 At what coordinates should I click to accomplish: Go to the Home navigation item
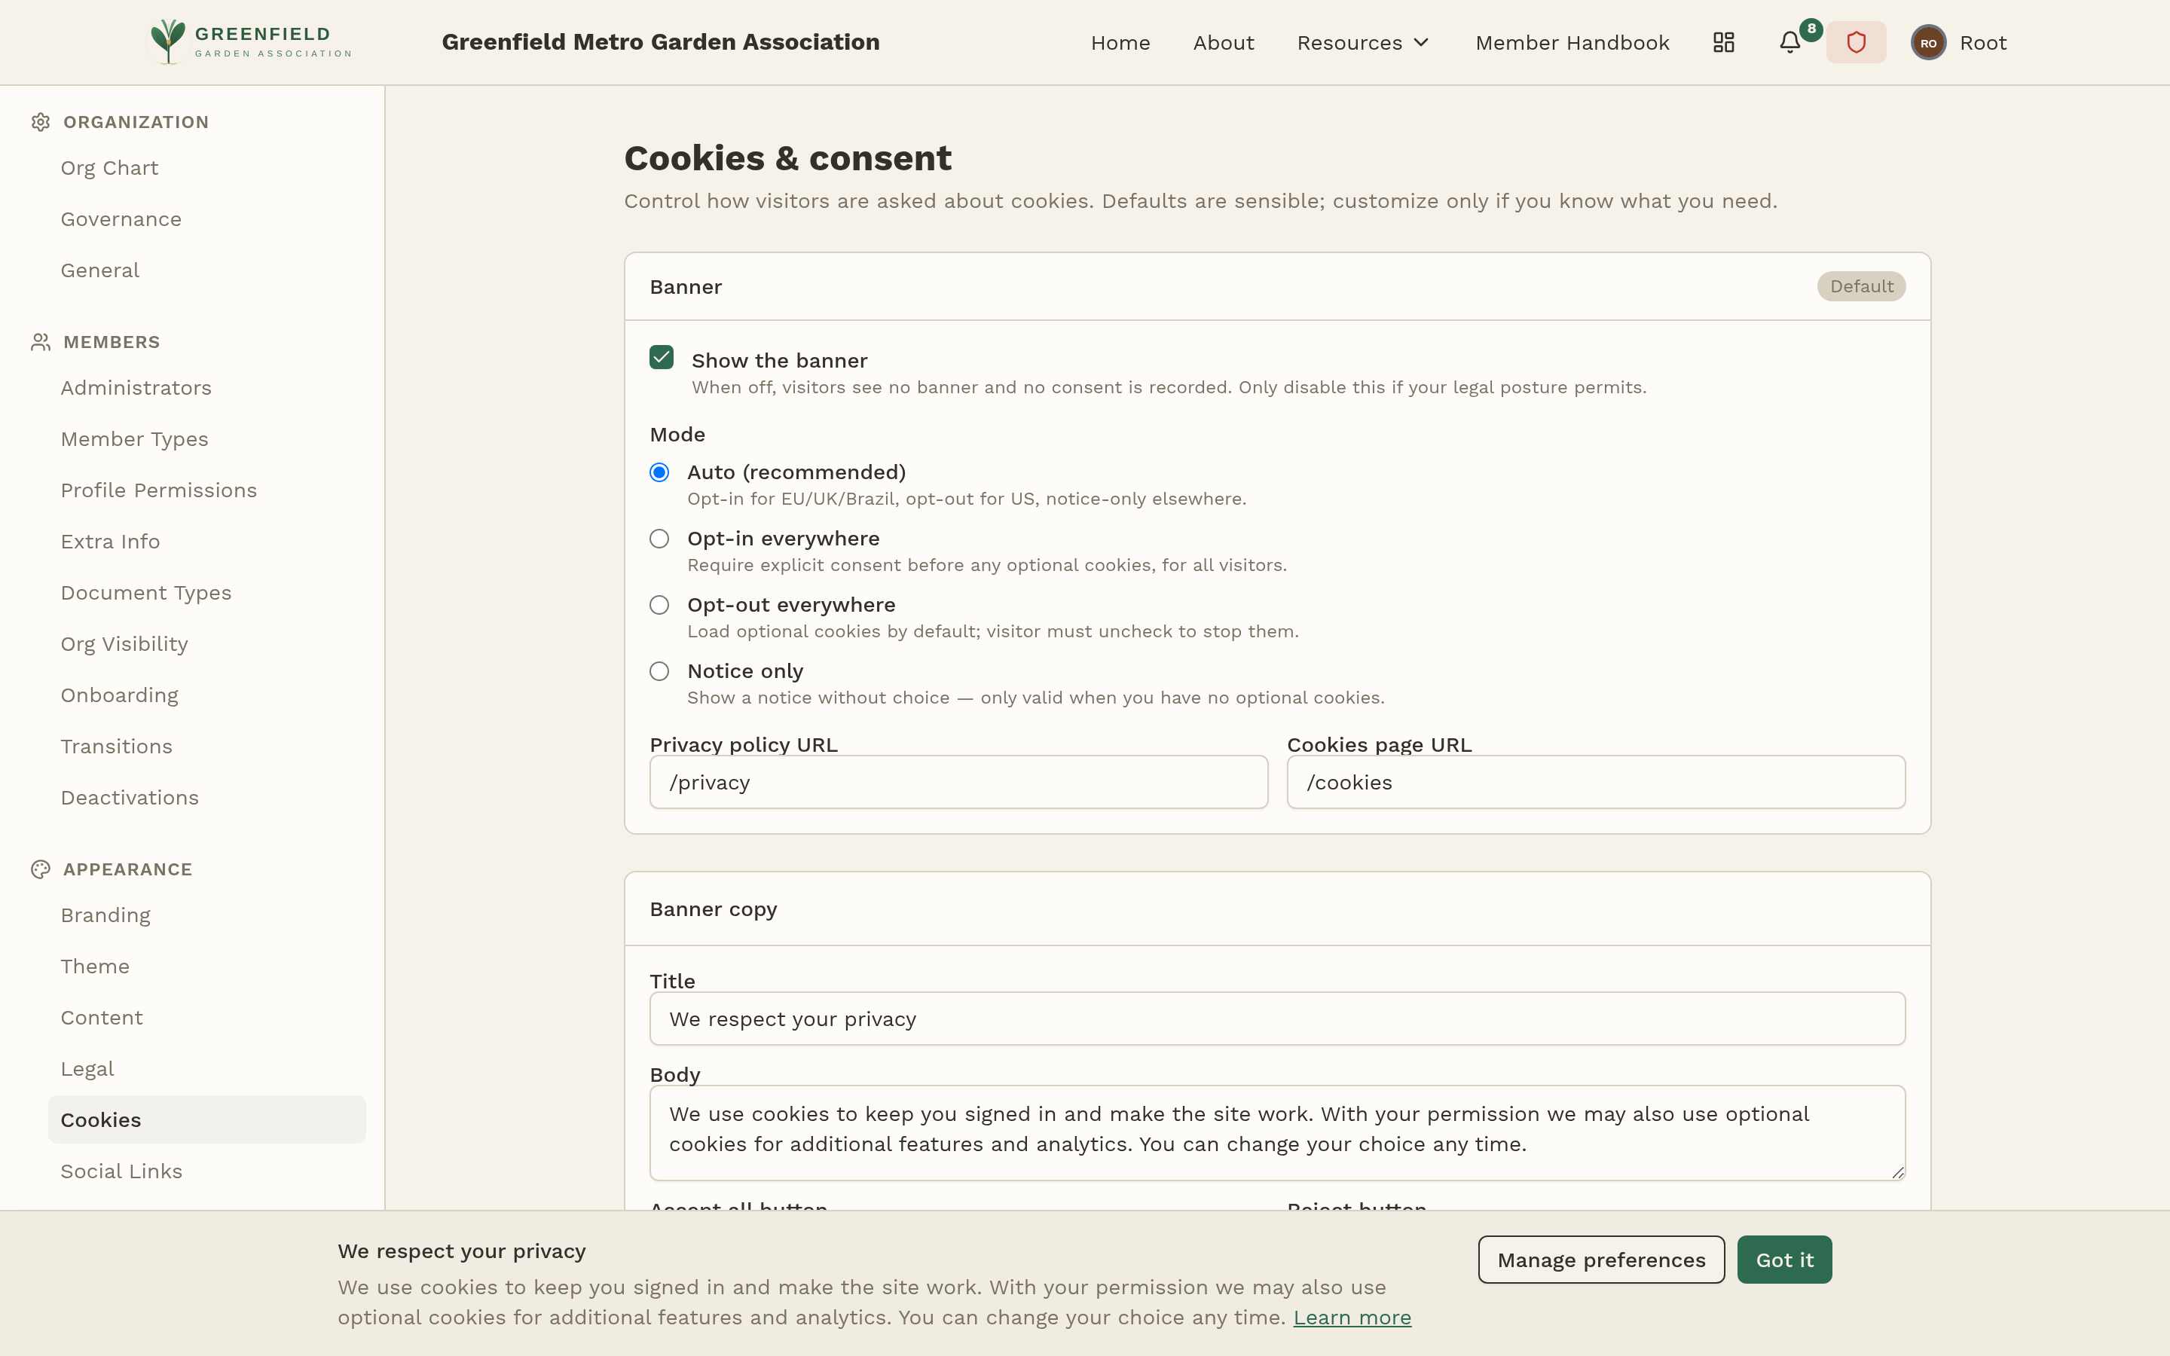tap(1121, 42)
